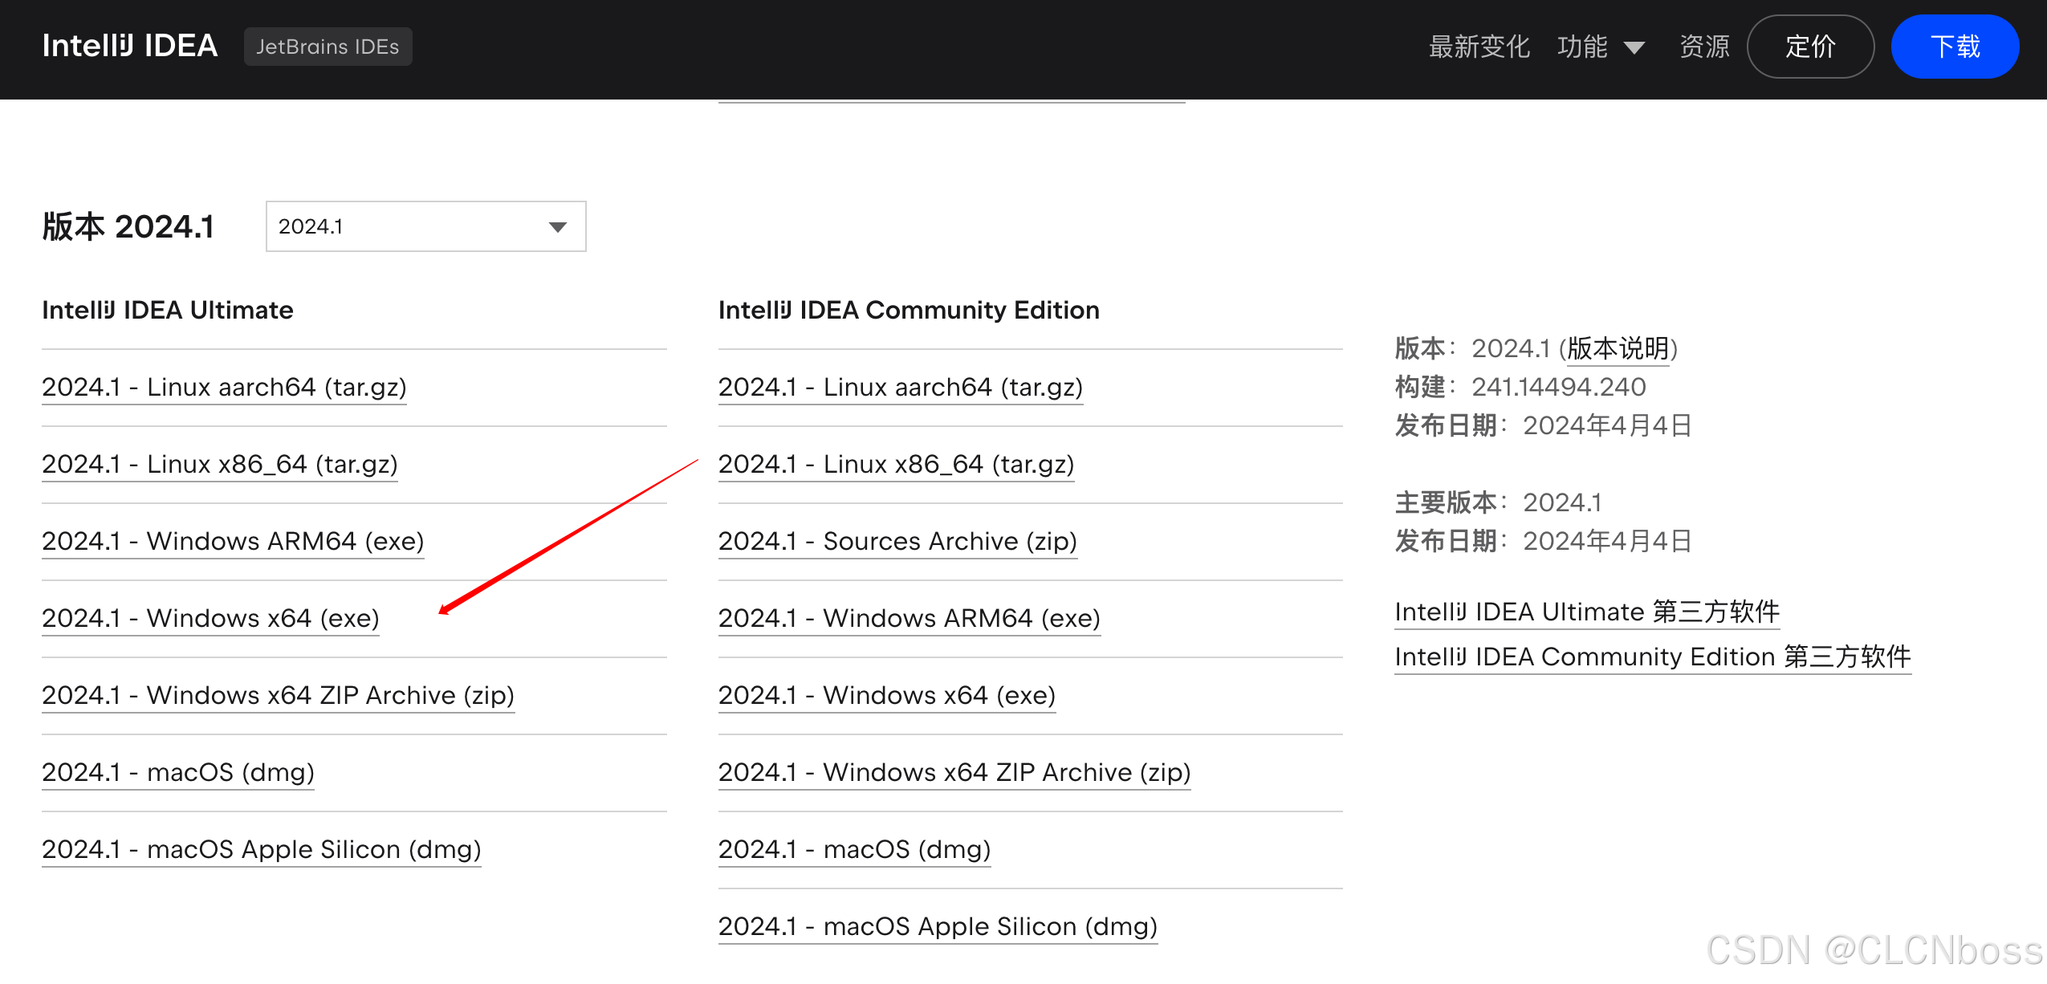Click the 版本 2024.1 heading
The image size is (2047, 984).
coord(128,226)
